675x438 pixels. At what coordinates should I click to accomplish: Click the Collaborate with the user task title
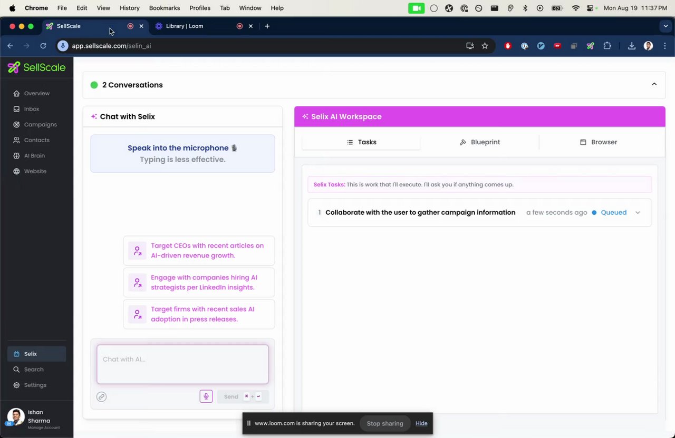pos(420,213)
